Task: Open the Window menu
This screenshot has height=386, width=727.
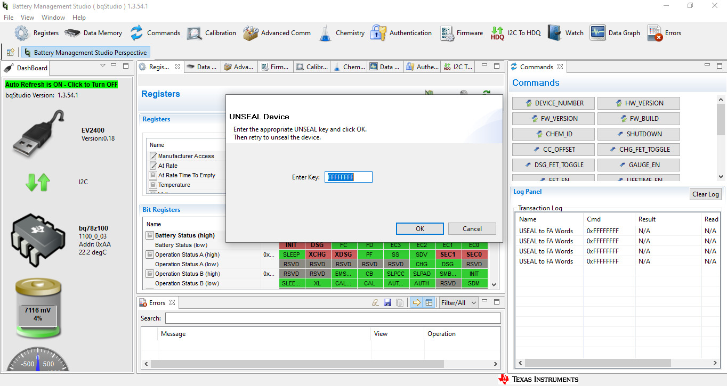Action: click(x=53, y=18)
